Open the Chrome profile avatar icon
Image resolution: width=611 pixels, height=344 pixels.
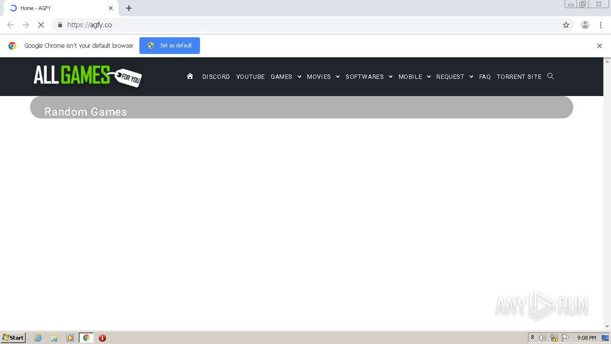coord(585,25)
